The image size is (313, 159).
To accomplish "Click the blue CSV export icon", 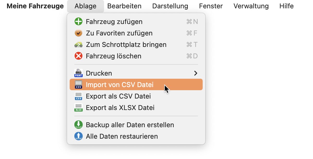I will tap(79, 96).
